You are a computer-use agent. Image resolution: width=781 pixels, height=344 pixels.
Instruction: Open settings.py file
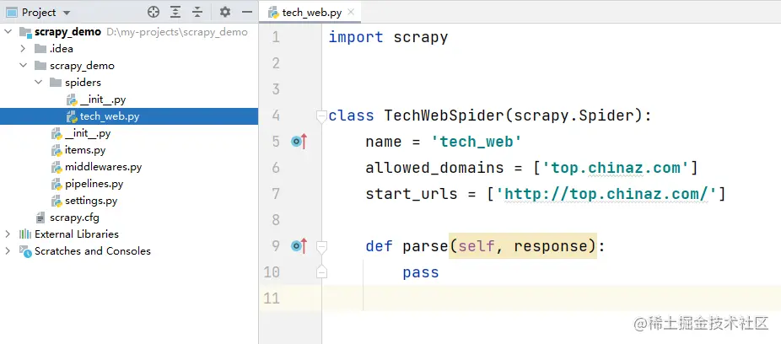tap(84, 201)
